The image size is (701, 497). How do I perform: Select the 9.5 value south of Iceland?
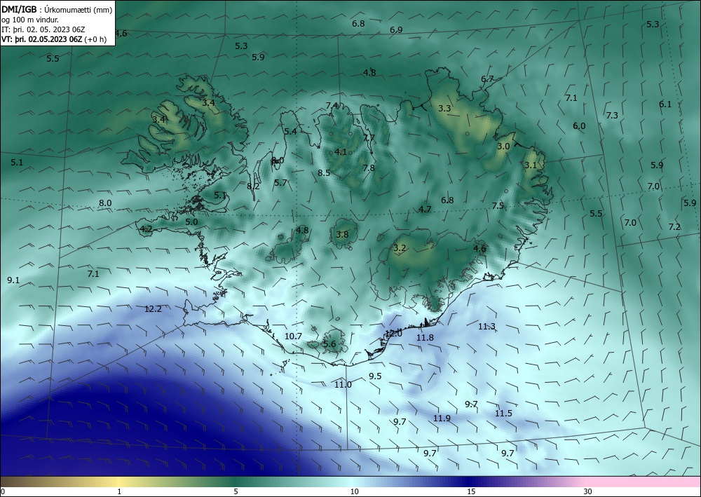click(375, 376)
